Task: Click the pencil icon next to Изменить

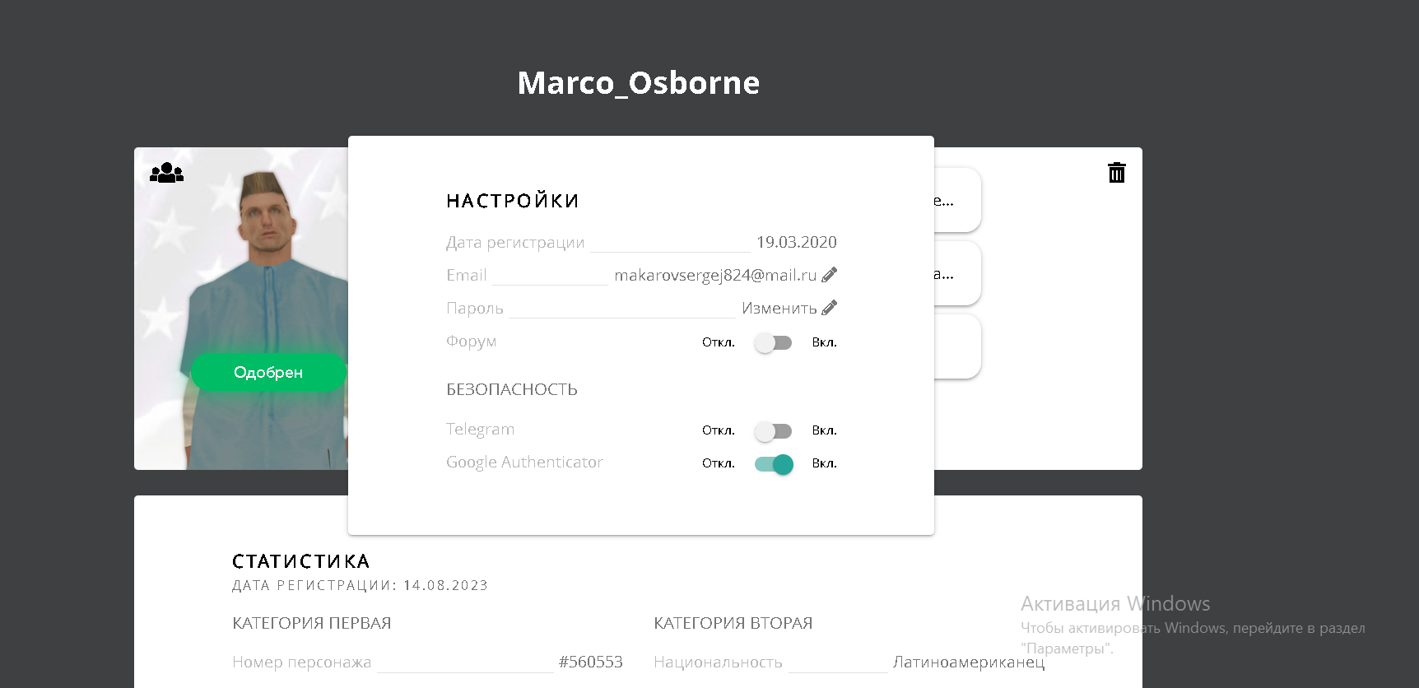Action: [x=830, y=308]
